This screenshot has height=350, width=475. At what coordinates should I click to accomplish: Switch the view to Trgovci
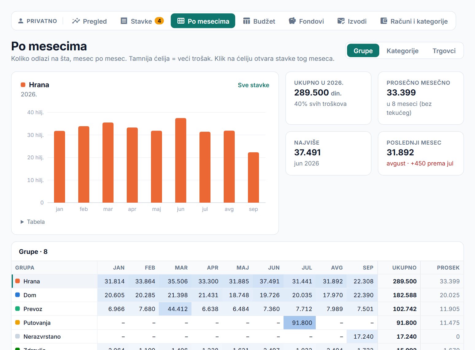click(x=444, y=51)
